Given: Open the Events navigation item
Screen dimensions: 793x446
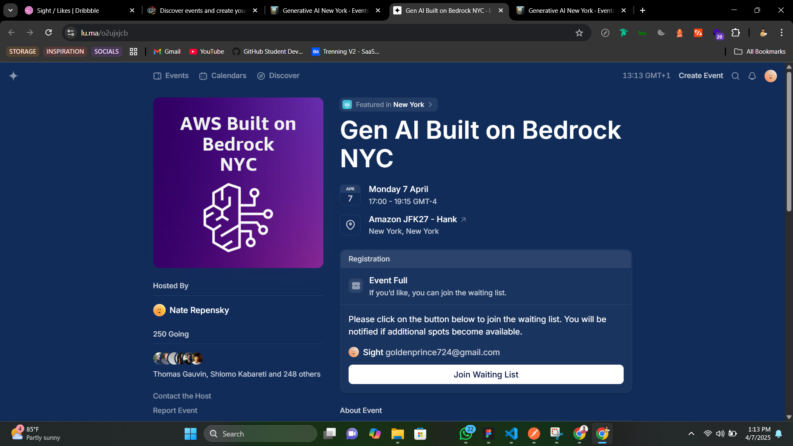Looking at the screenshot, I should tap(171, 76).
